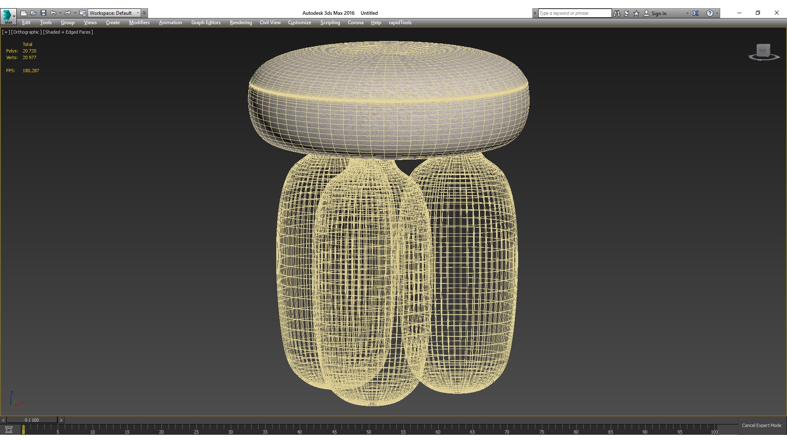Open the rapidTools menu
The image size is (787, 443).
[x=400, y=23]
